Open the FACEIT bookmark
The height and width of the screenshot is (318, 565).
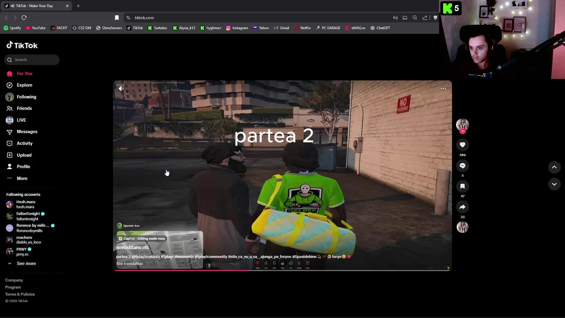[59, 28]
